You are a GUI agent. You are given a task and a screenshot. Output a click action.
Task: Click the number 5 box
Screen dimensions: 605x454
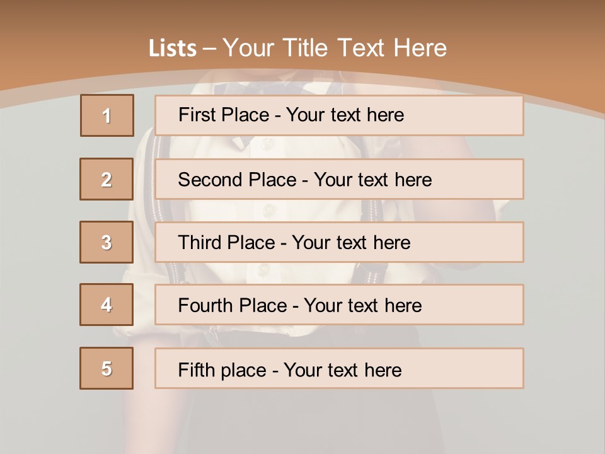[107, 368]
